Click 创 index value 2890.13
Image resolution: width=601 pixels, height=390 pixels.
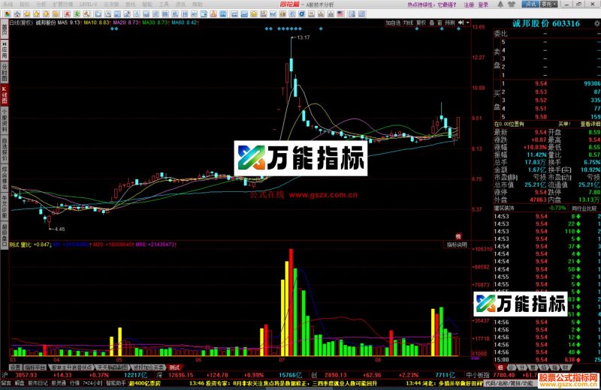pyautogui.click(x=336, y=376)
